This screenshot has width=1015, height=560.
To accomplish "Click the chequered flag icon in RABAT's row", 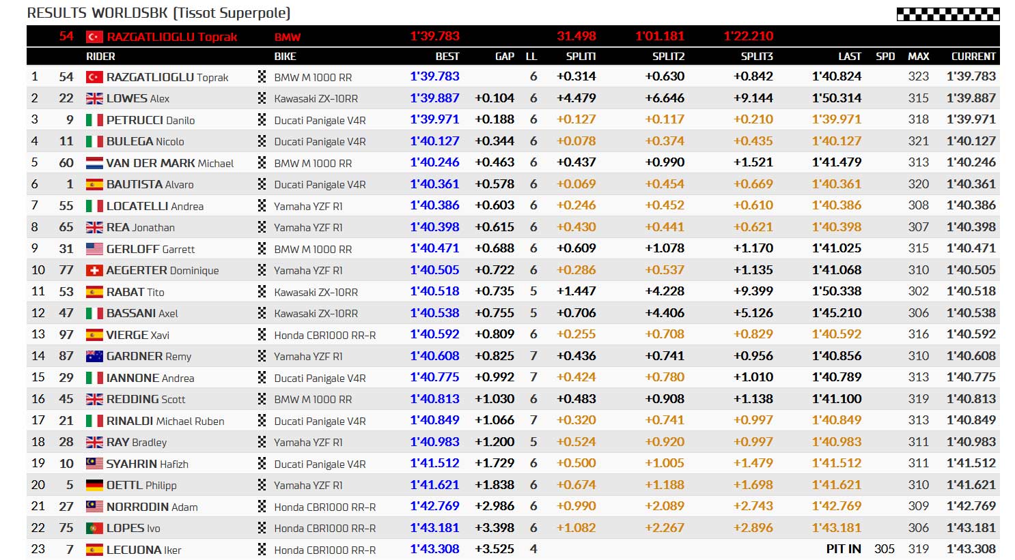I will click(x=262, y=291).
